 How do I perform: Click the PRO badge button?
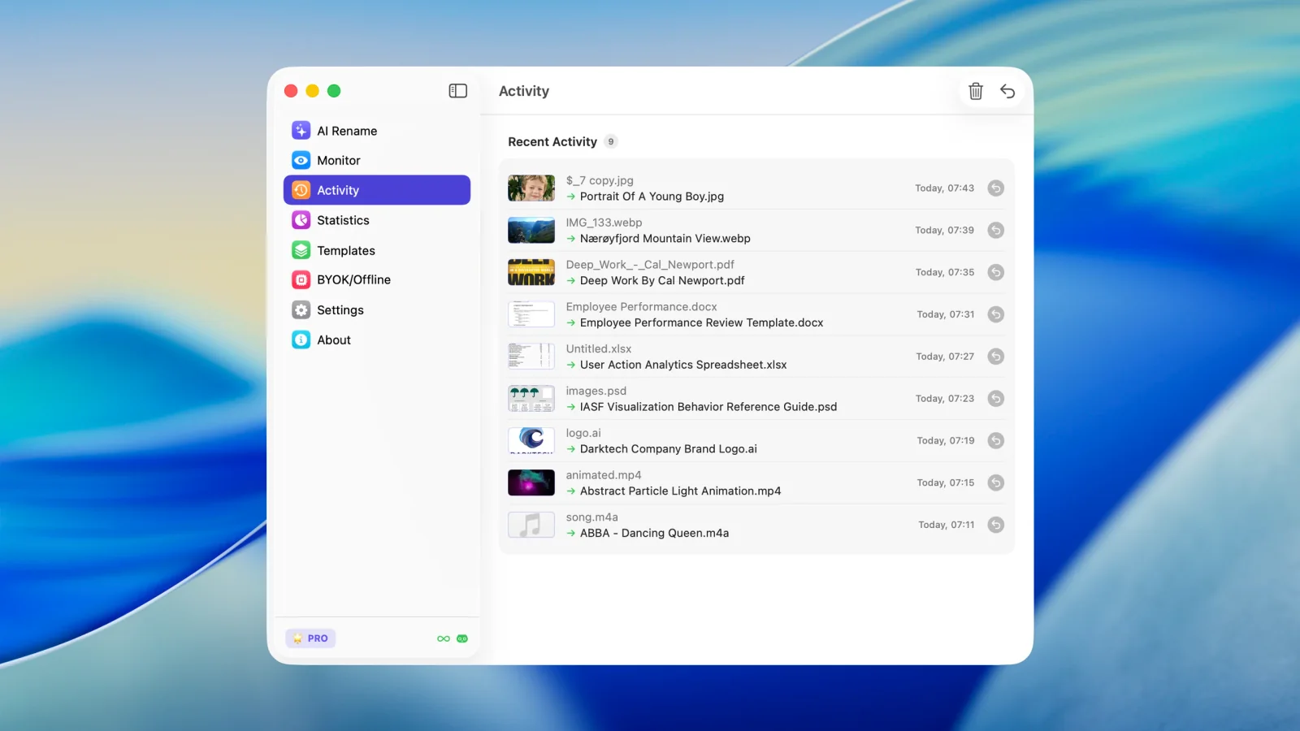(310, 638)
